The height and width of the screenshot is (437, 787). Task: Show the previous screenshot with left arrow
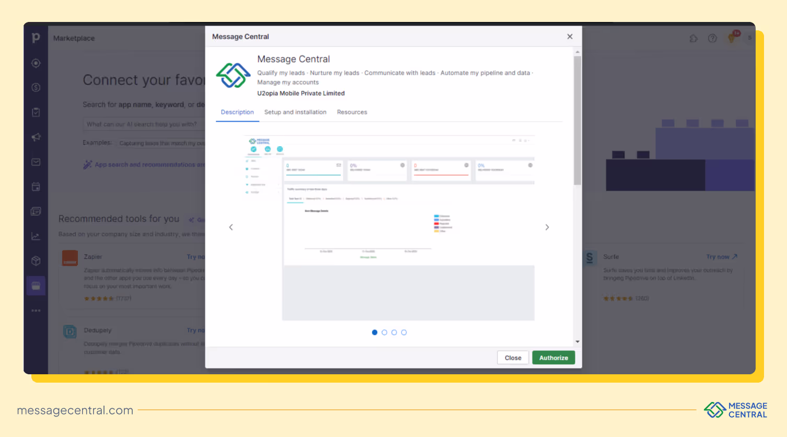pyautogui.click(x=231, y=227)
